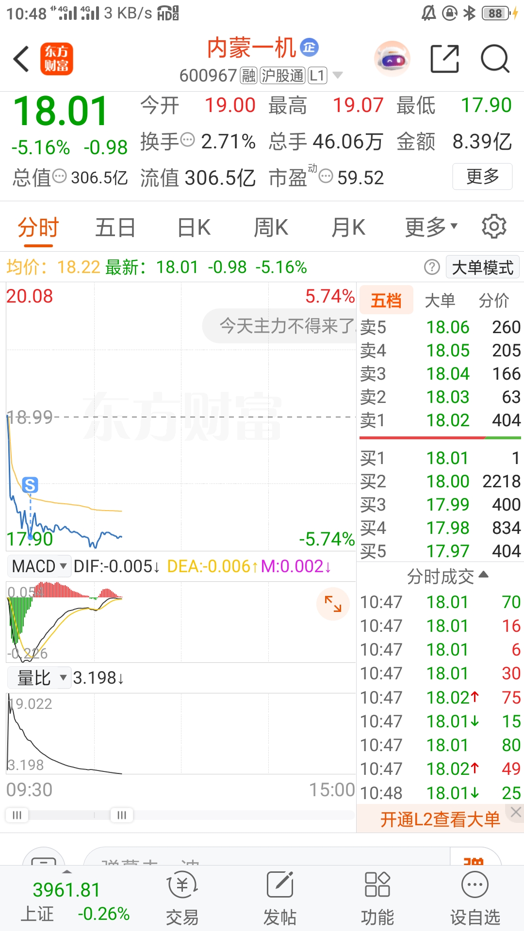Open the 更多 chart period dropdown
The width and height of the screenshot is (524, 931).
point(432,226)
